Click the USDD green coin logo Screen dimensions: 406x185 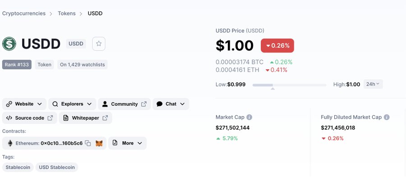[9, 44]
